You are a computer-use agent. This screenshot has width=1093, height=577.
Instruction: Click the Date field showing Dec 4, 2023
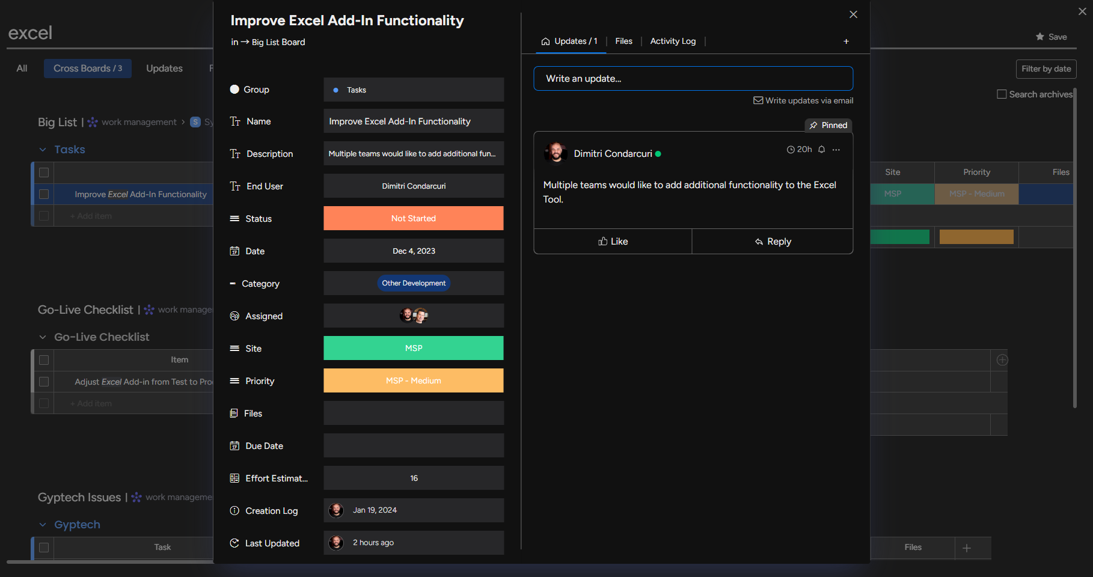click(414, 251)
